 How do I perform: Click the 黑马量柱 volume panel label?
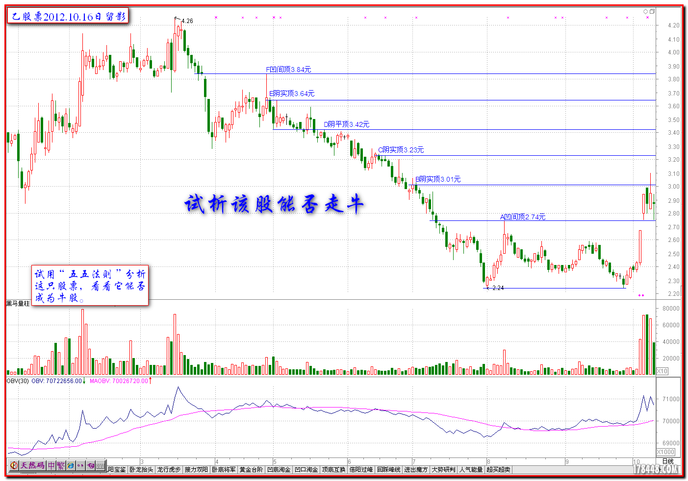click(x=18, y=304)
